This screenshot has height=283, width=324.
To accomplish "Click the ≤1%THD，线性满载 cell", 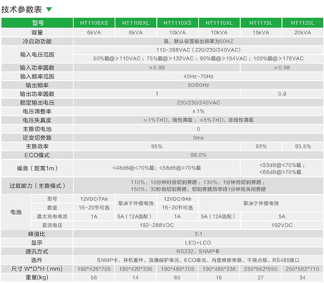I will (x=198, y=120).
